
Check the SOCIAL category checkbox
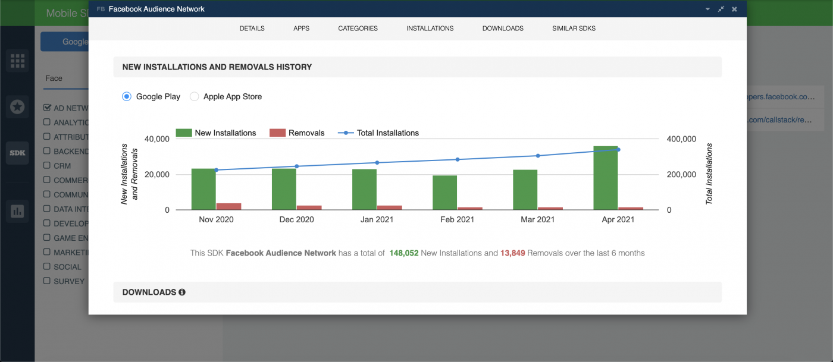click(x=47, y=267)
